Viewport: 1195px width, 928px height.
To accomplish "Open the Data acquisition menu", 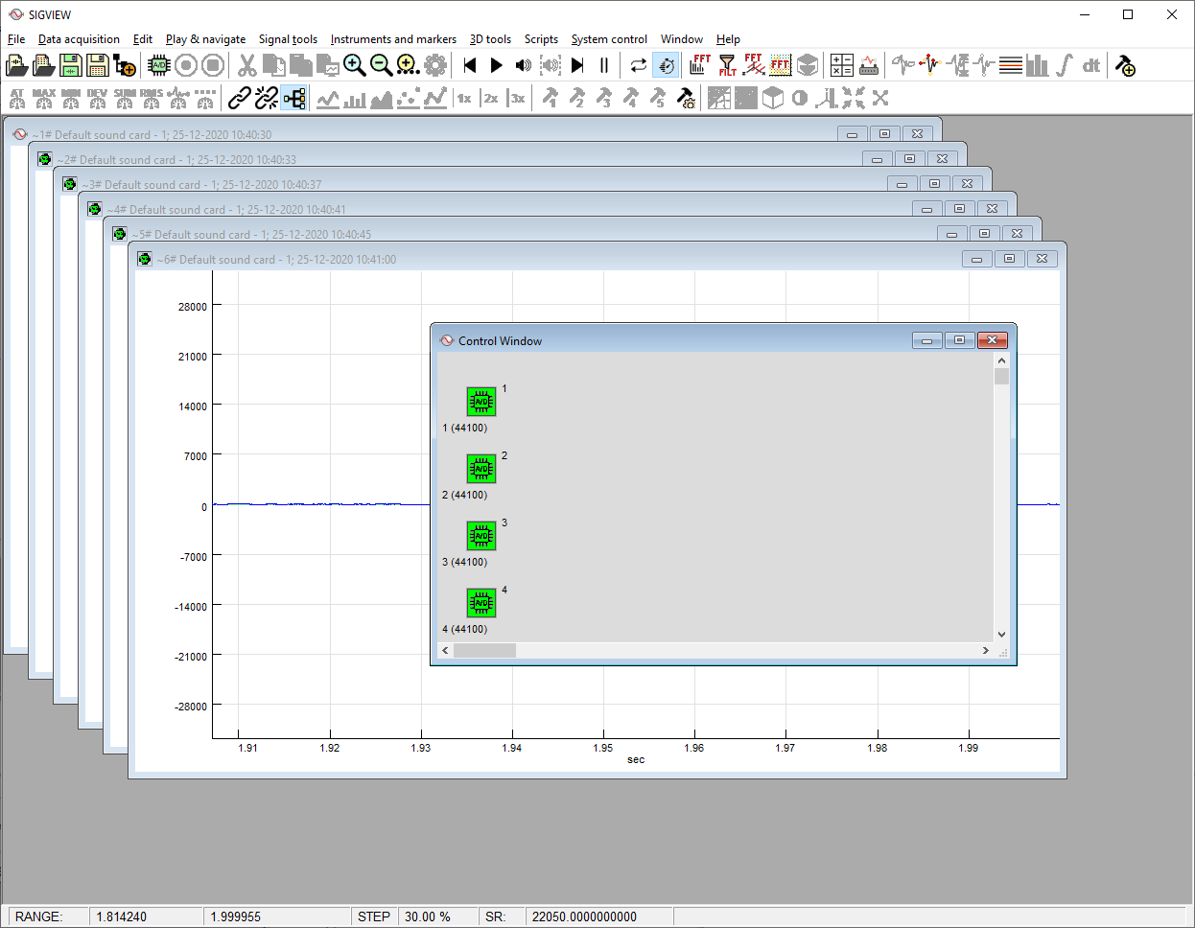I will pyautogui.click(x=79, y=39).
